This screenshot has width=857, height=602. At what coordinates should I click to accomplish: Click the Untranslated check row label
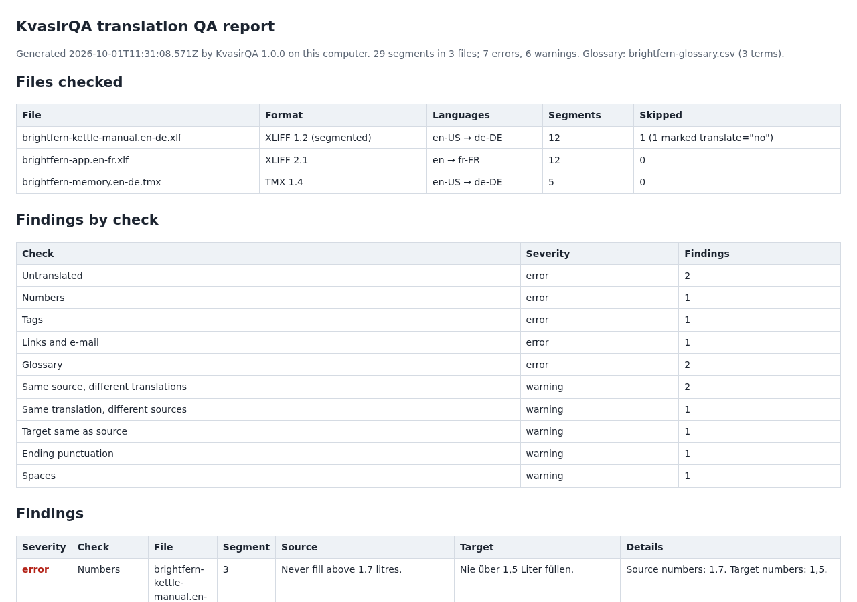click(52, 276)
